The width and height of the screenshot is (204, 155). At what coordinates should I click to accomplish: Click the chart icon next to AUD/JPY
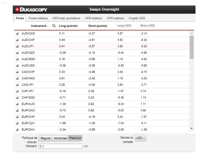point(17,46)
